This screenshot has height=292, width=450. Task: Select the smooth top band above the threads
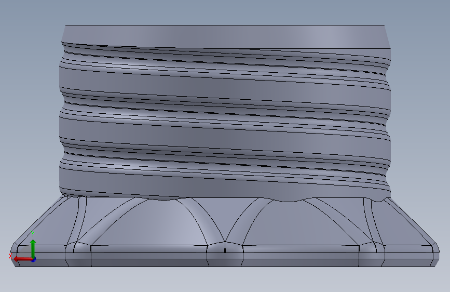coord(226,36)
